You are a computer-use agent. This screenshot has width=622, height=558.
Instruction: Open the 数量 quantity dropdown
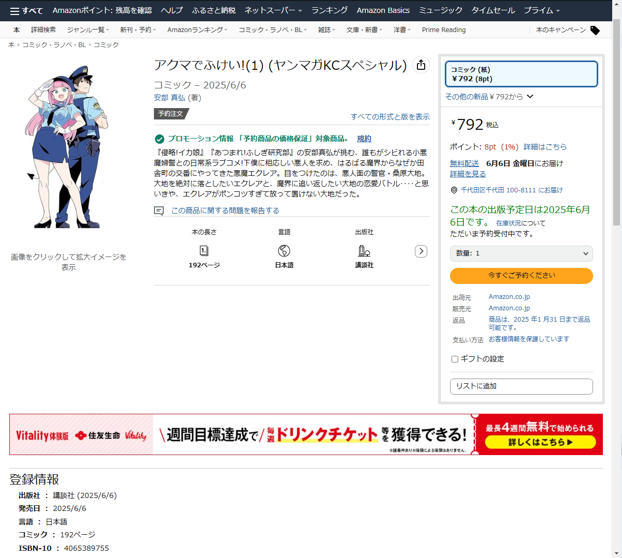(x=521, y=253)
